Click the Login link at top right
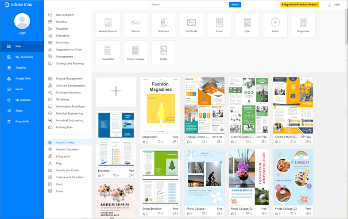Viewport: 348px width, 219px height. tap(336, 5)
